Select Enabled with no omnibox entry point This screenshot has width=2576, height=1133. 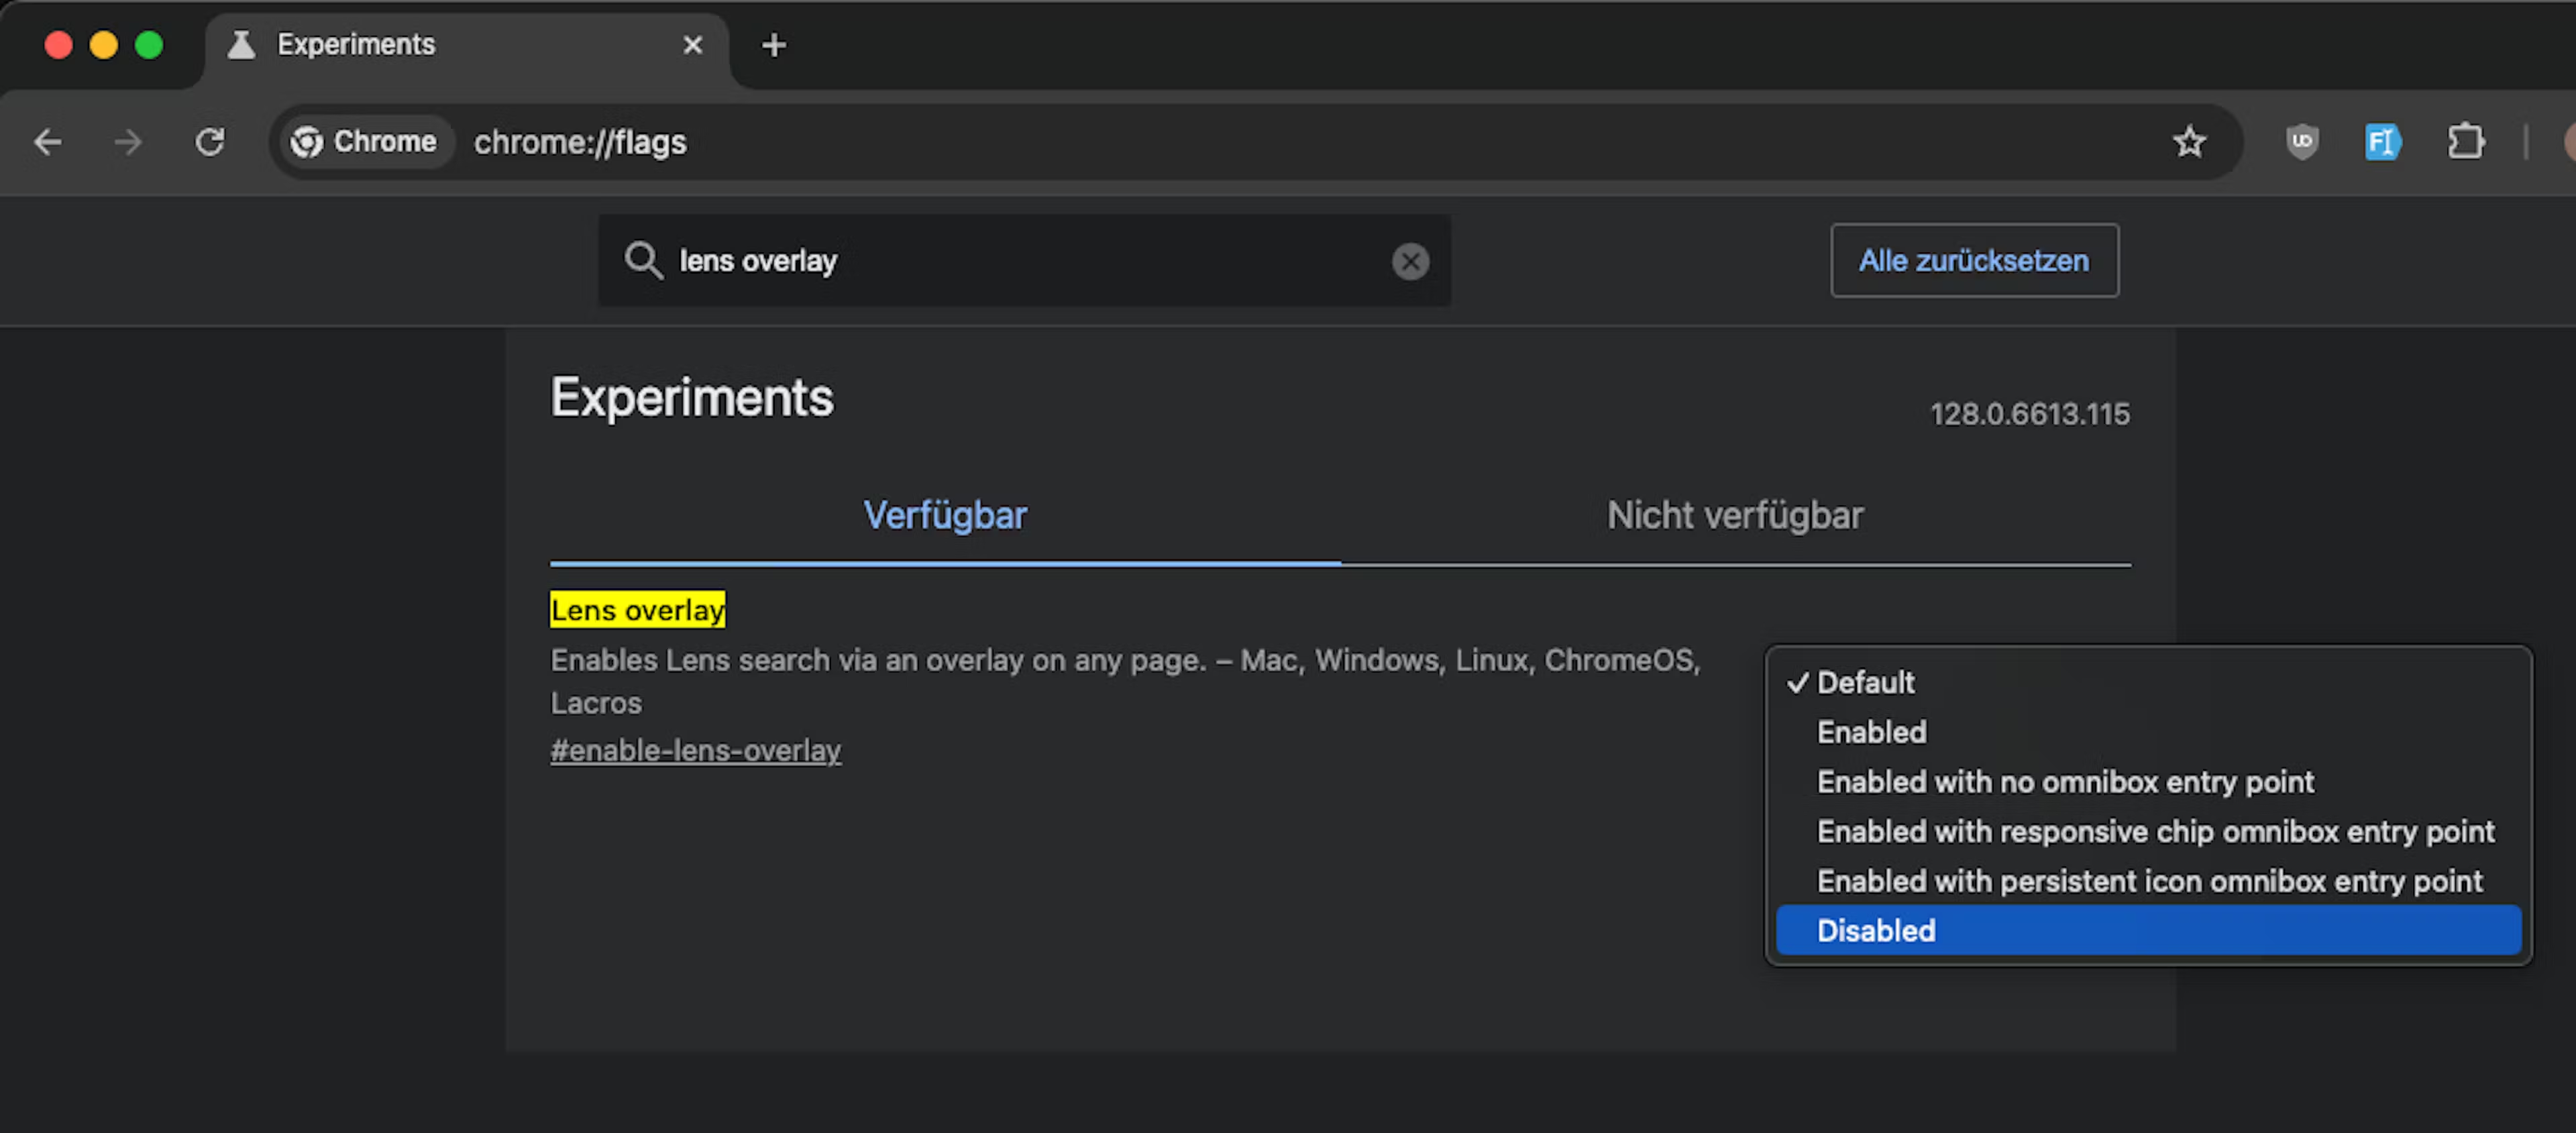pyautogui.click(x=2065, y=782)
